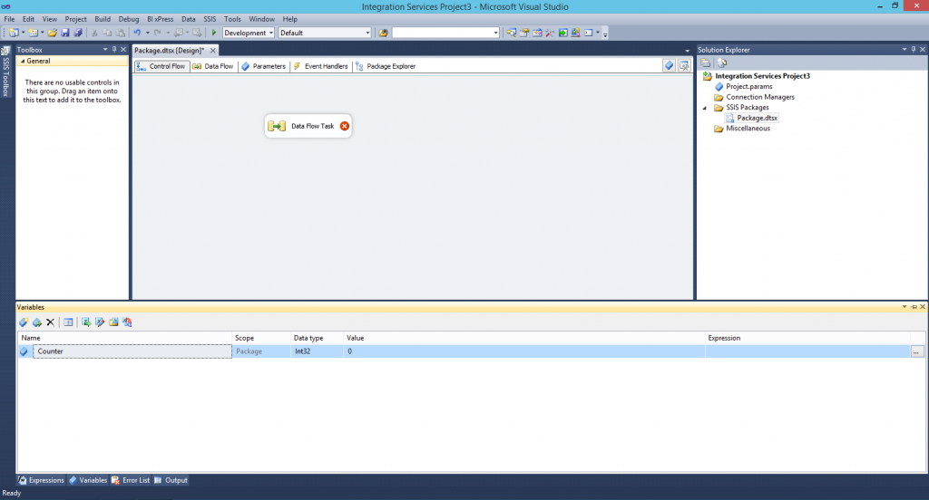Open the document tab list dropdown arrow
This screenshot has width=929, height=500.
coord(688,51)
